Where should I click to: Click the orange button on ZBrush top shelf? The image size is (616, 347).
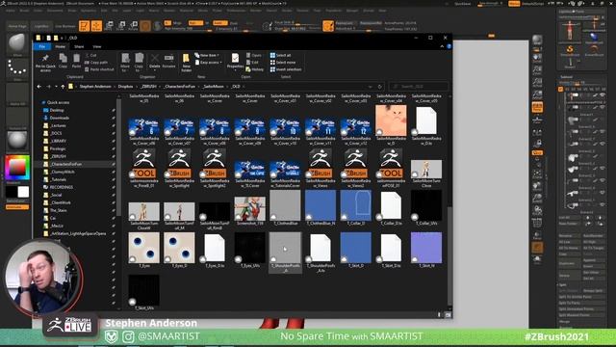[x=328, y=26]
